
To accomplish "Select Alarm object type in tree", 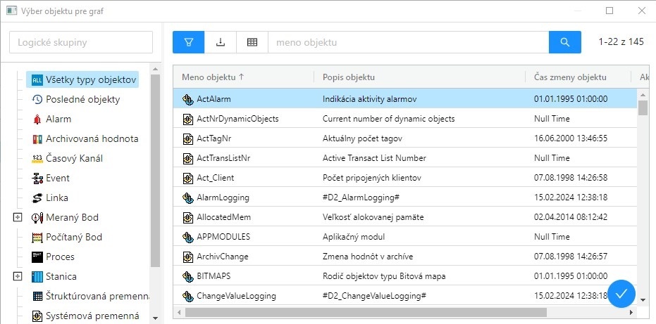I will pyautogui.click(x=58, y=119).
